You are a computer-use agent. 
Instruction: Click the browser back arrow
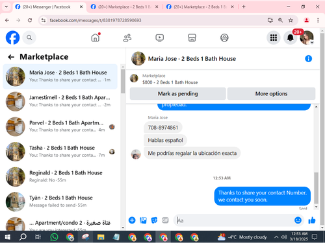click(x=7, y=20)
